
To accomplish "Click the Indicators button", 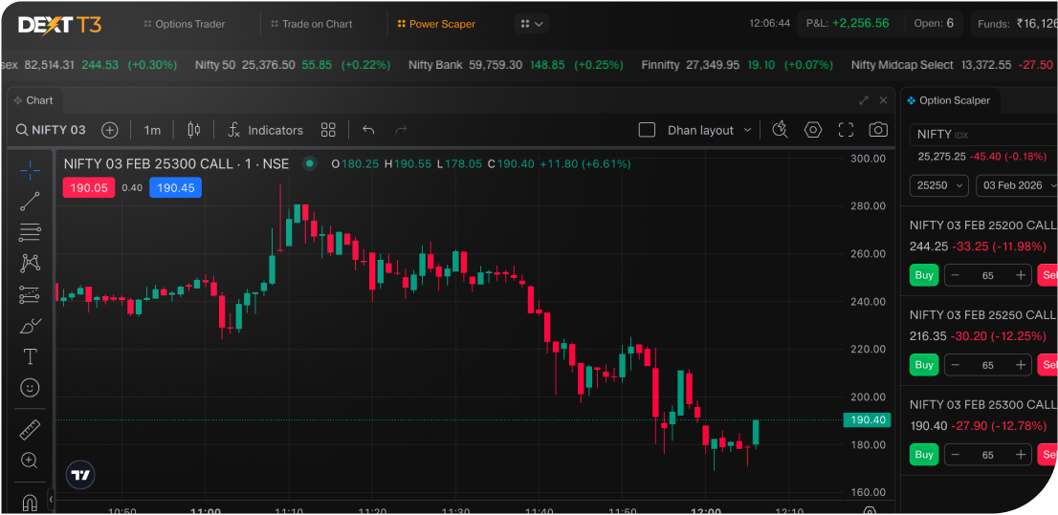I will tap(265, 130).
